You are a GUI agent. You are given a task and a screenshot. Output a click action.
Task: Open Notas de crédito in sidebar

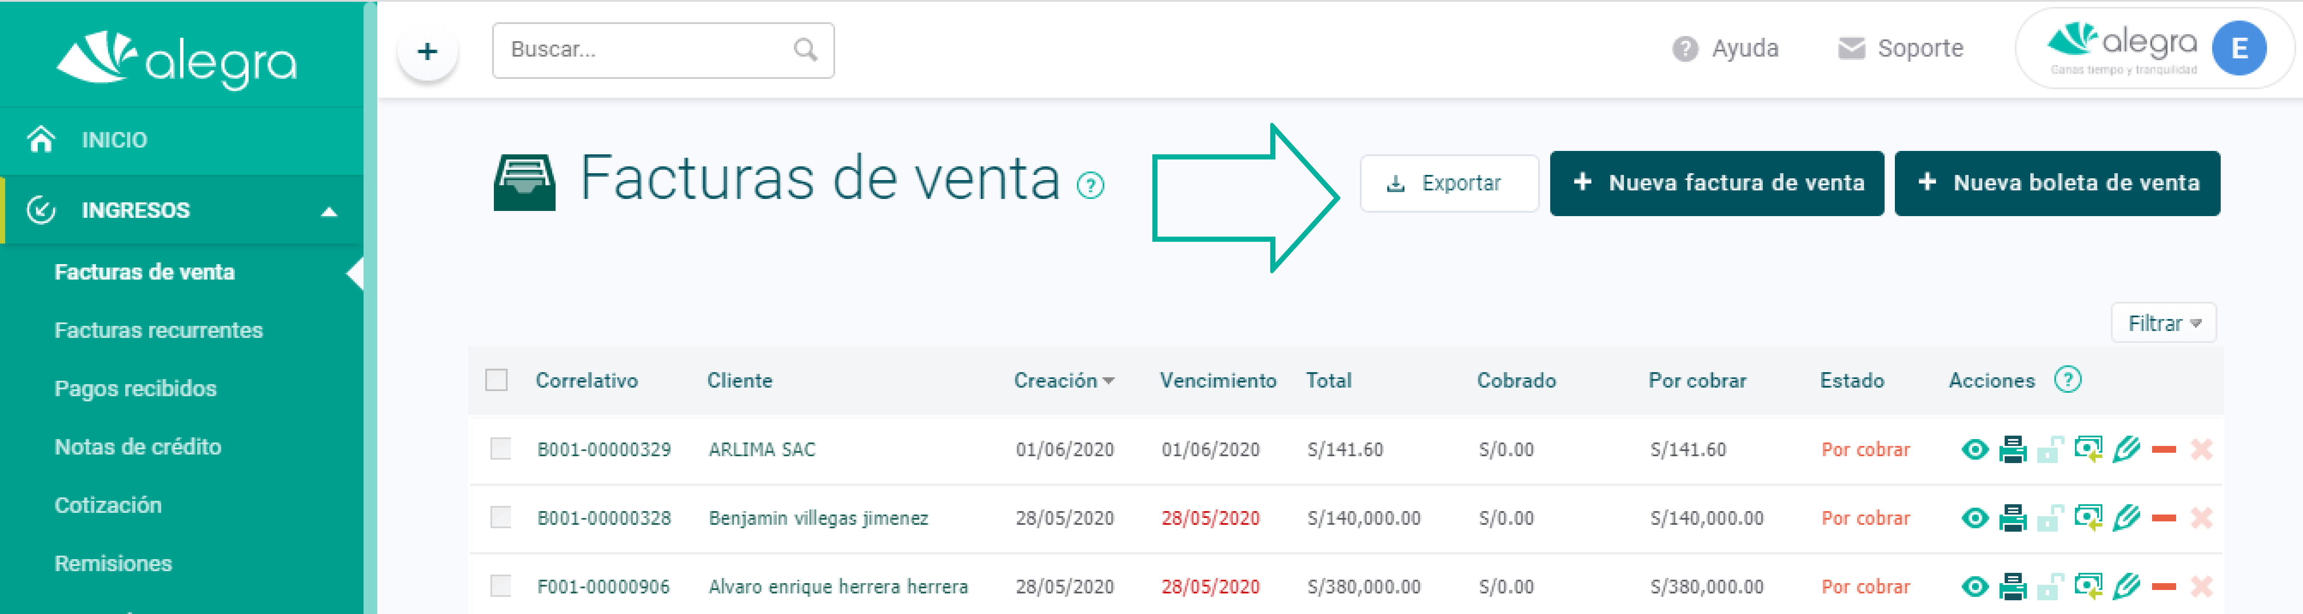tap(138, 447)
